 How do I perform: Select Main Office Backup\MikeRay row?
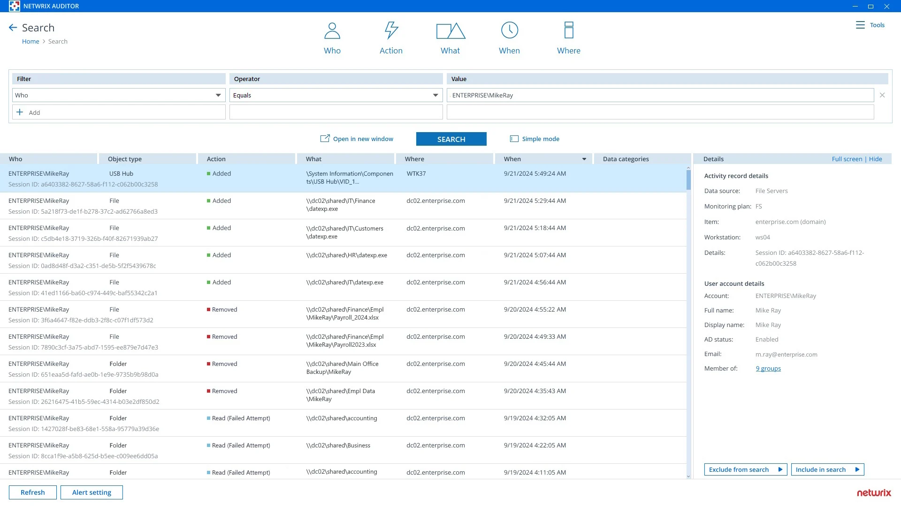pos(343,369)
